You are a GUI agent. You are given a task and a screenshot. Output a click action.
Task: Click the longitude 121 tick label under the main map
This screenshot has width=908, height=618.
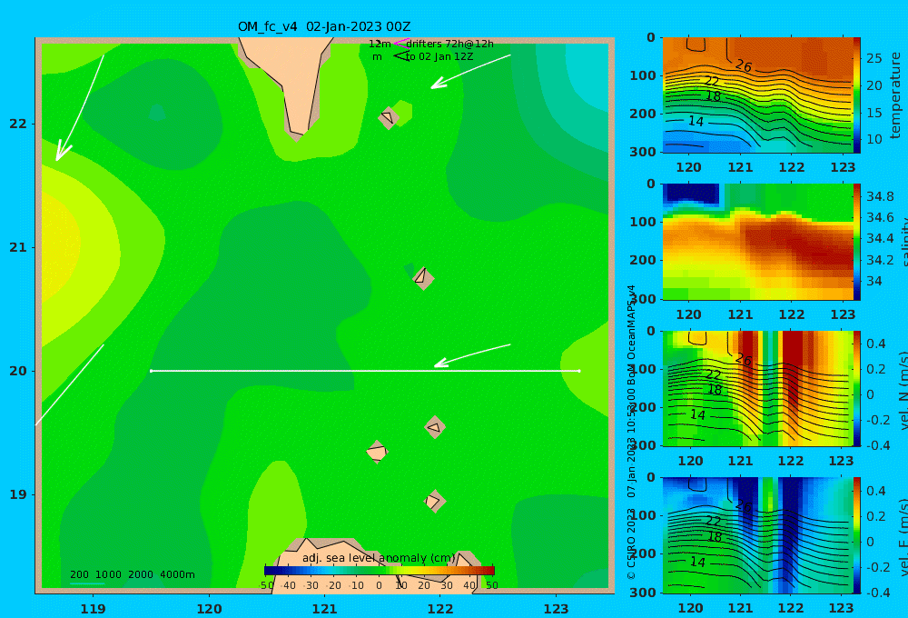(325, 609)
